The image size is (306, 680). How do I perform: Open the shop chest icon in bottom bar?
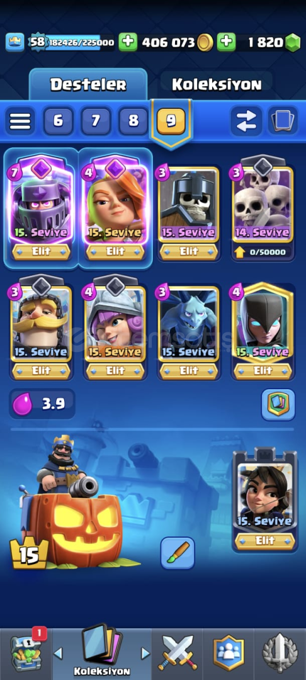26,653
